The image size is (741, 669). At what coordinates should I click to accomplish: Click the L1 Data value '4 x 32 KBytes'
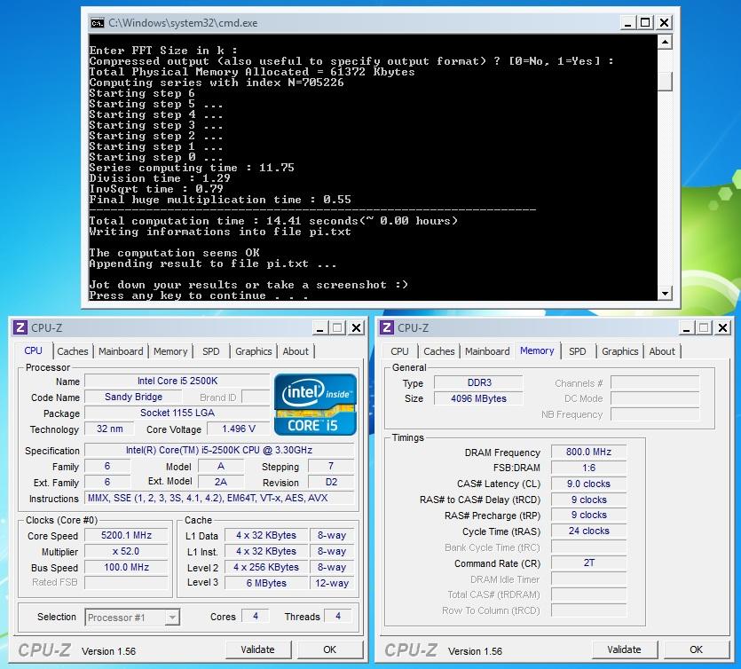pyautogui.click(x=266, y=535)
